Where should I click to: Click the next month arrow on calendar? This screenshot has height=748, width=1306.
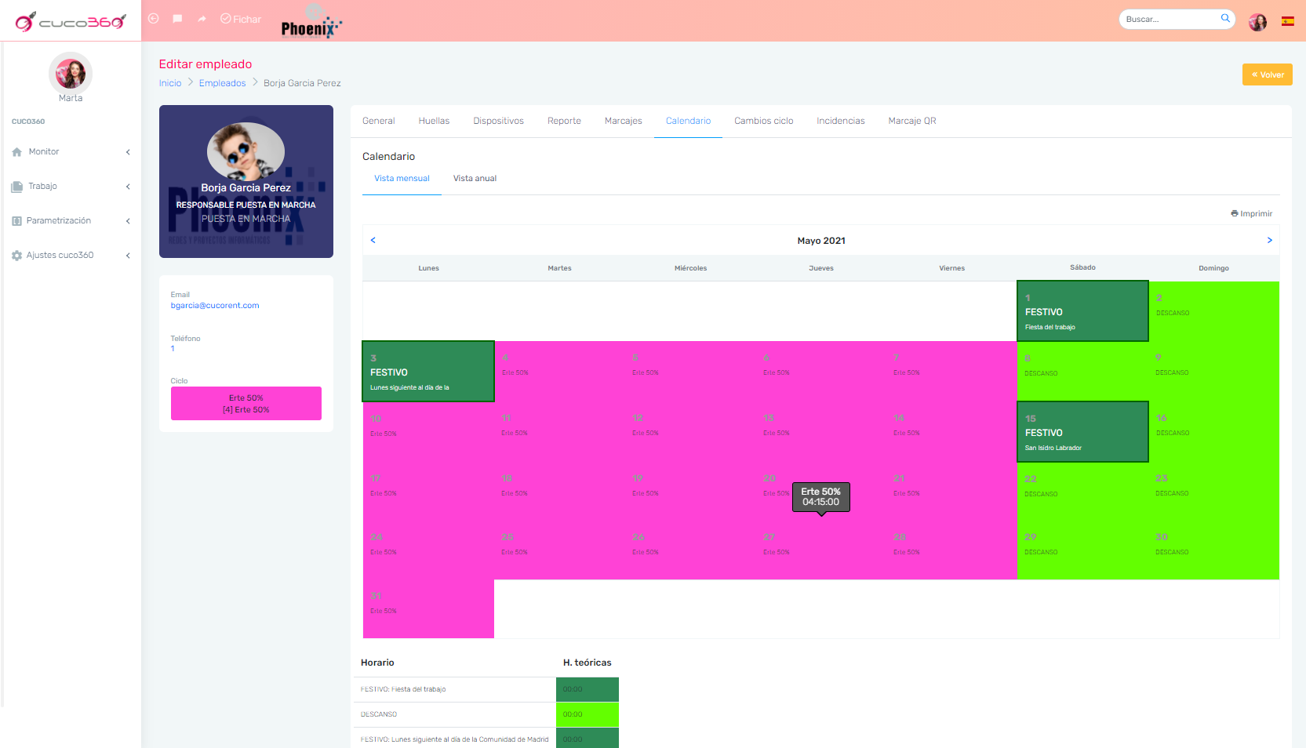(x=1269, y=240)
